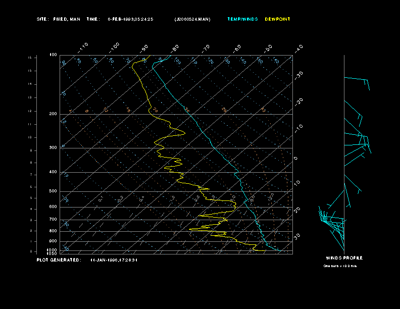The width and height of the screenshot is (400, 309).
Task: Click the J2060524.MAN file name
Action: pos(192,19)
